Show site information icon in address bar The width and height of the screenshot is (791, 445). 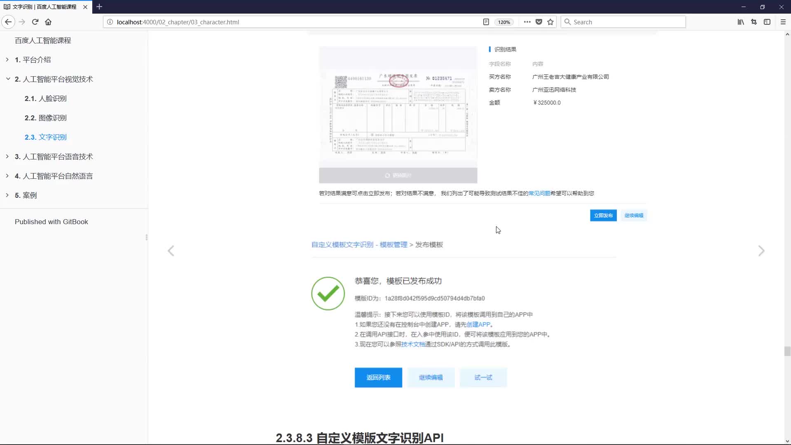point(110,22)
